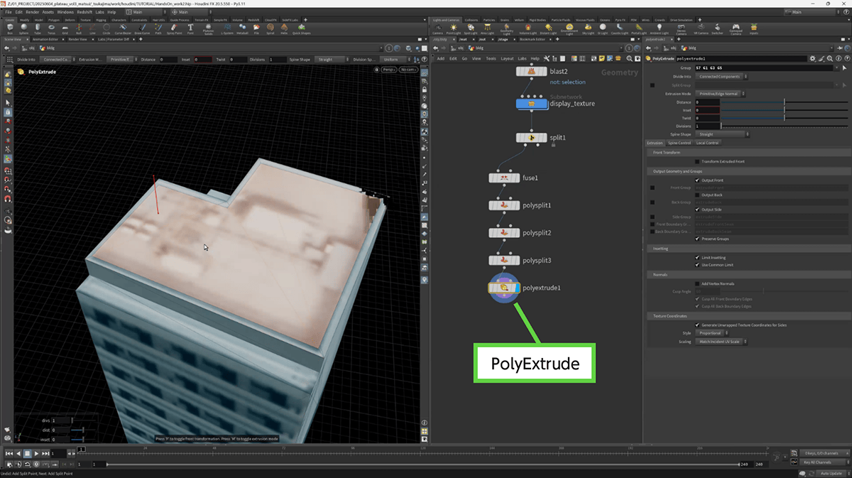852x478 pixels.
Task: Choose the L-System shelf tool
Action: (x=227, y=28)
